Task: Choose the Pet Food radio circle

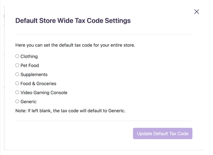Action: 17,65
